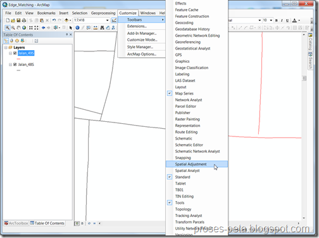Activate the Identify tool

click(77, 28)
